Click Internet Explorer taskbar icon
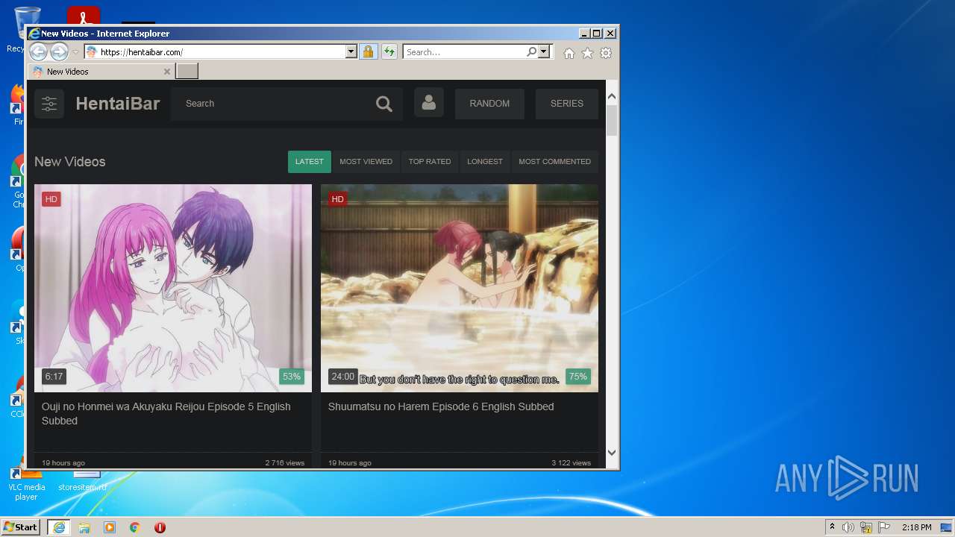Image resolution: width=955 pixels, height=537 pixels. pyautogui.click(x=59, y=527)
